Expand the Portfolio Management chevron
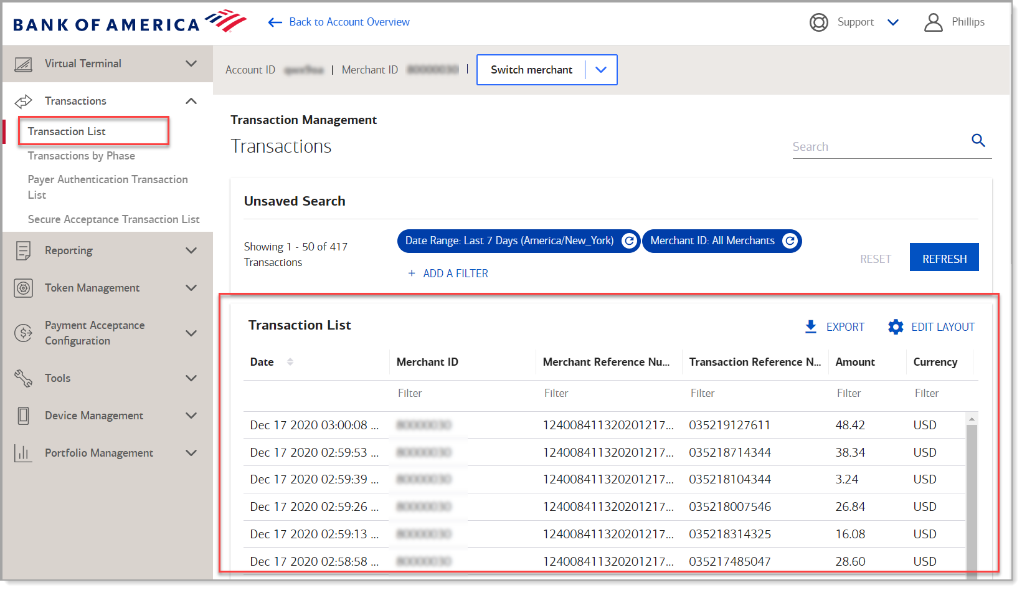The image size is (1022, 590). click(191, 453)
